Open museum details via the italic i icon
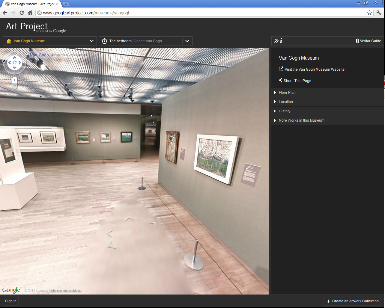 point(281,41)
